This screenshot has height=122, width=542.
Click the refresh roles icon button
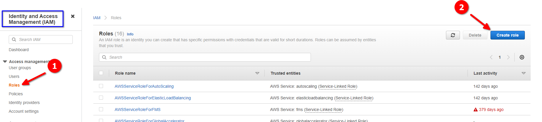tap(453, 35)
